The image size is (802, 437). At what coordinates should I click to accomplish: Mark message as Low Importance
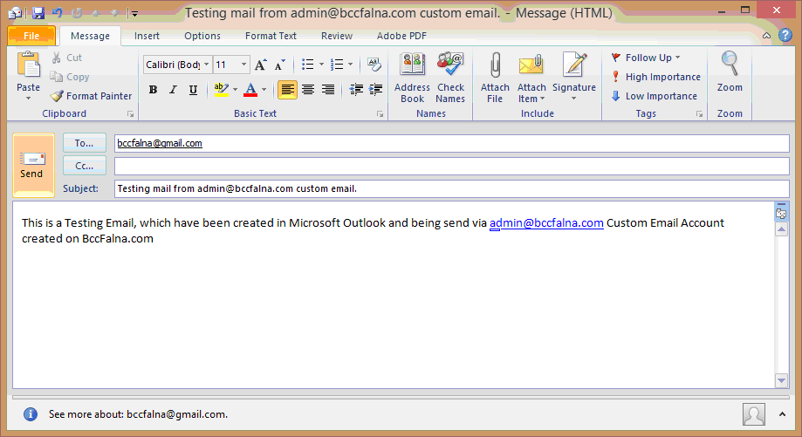pyautogui.click(x=654, y=96)
